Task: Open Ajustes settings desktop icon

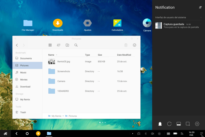Action: [87, 25]
